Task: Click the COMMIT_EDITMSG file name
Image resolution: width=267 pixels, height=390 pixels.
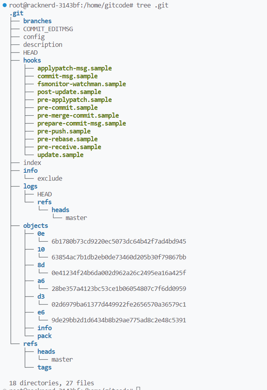Action: (48, 29)
